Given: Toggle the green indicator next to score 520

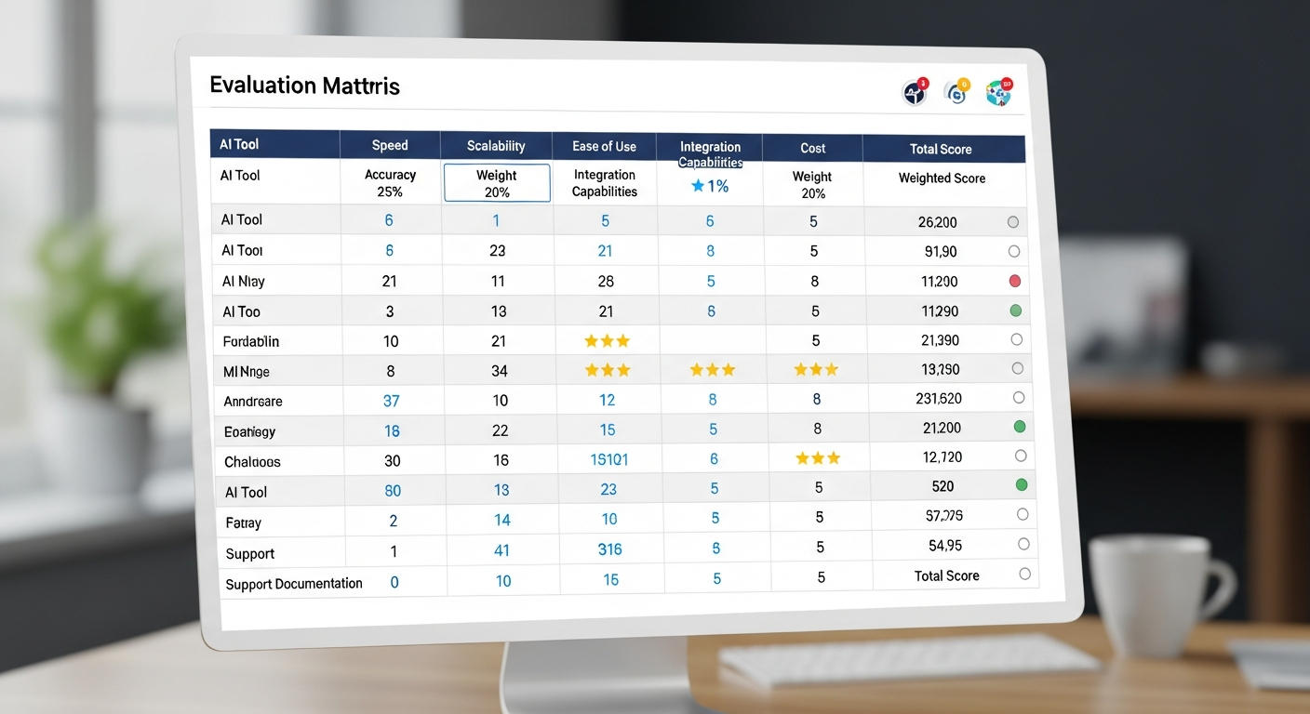Looking at the screenshot, I should click(1020, 484).
